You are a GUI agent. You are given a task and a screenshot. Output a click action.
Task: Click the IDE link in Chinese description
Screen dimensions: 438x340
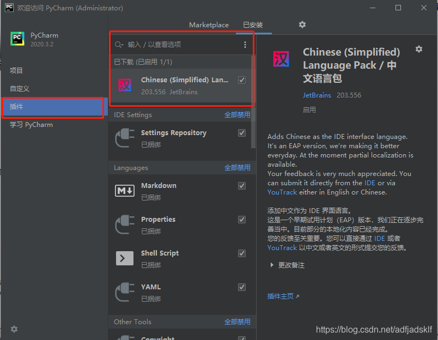pyautogui.click(x=379, y=239)
